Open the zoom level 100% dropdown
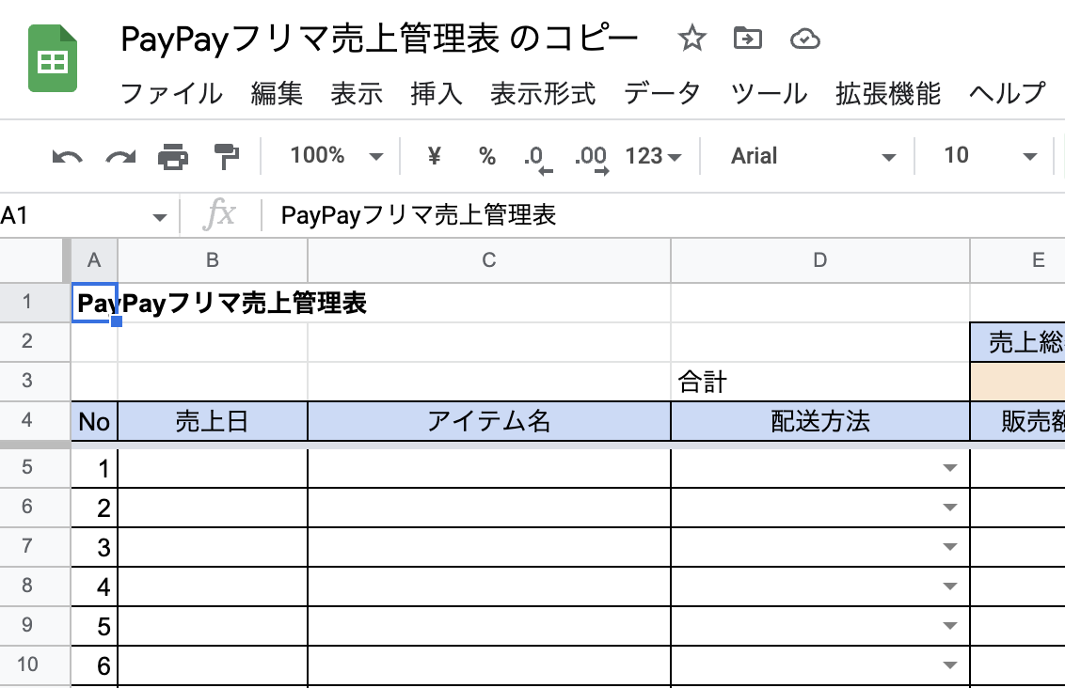Image resolution: width=1065 pixels, height=688 pixels. (331, 156)
